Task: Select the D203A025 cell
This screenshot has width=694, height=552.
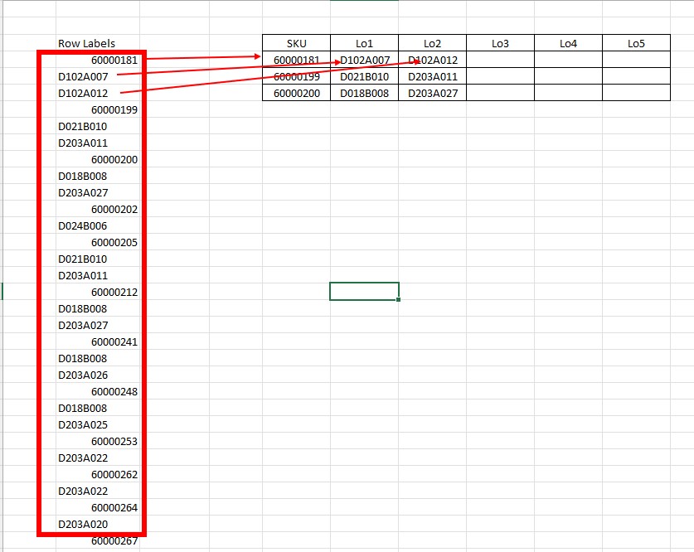Action: 97,424
